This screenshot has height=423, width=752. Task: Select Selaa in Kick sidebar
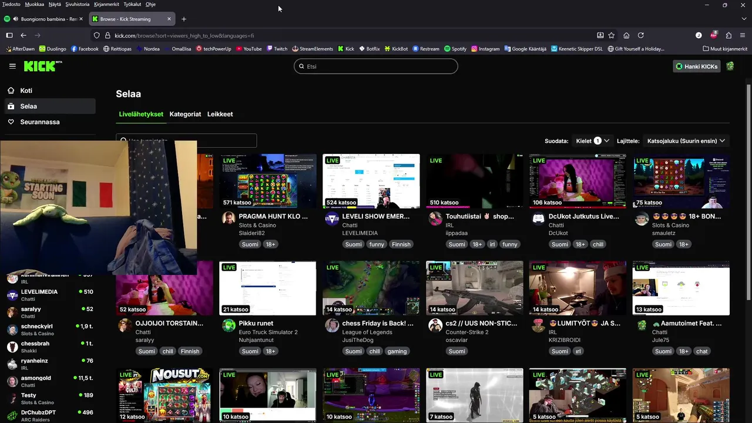[x=49, y=106]
